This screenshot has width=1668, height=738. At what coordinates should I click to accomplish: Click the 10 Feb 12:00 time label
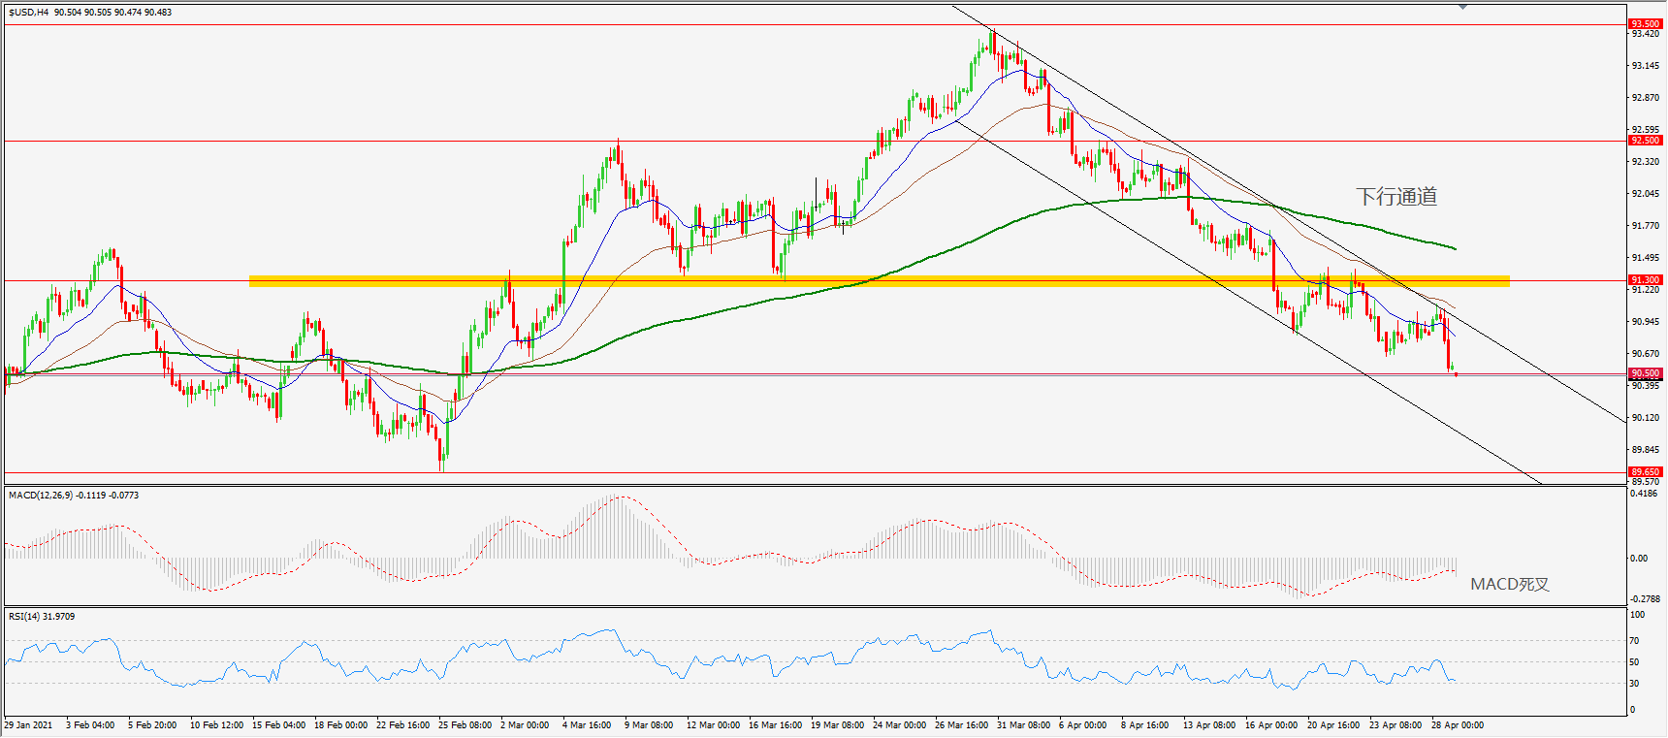[x=216, y=725]
